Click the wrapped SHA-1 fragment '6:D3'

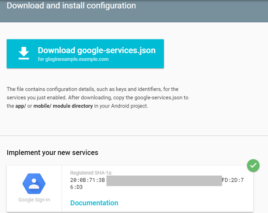(77, 187)
